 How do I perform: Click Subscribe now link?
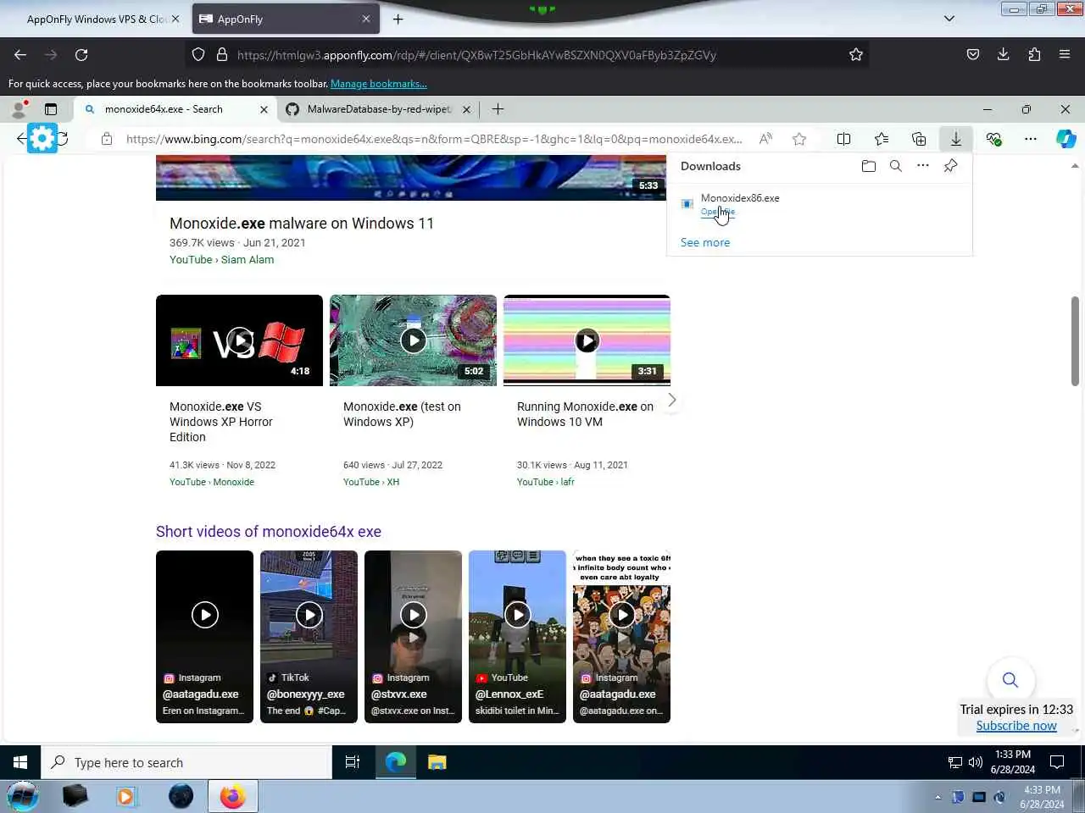click(1016, 726)
